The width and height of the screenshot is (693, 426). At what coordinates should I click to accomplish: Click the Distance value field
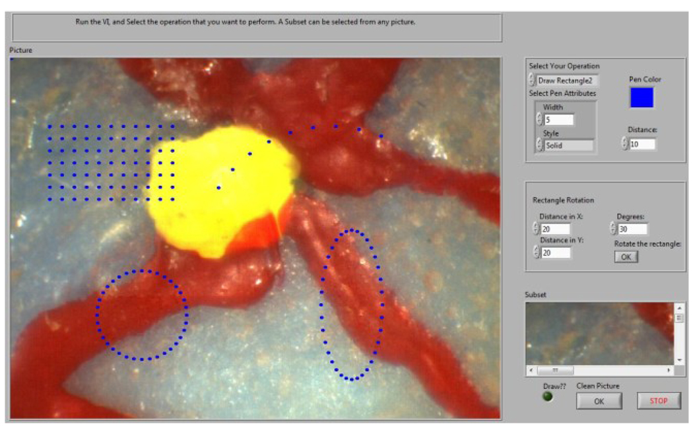click(642, 144)
